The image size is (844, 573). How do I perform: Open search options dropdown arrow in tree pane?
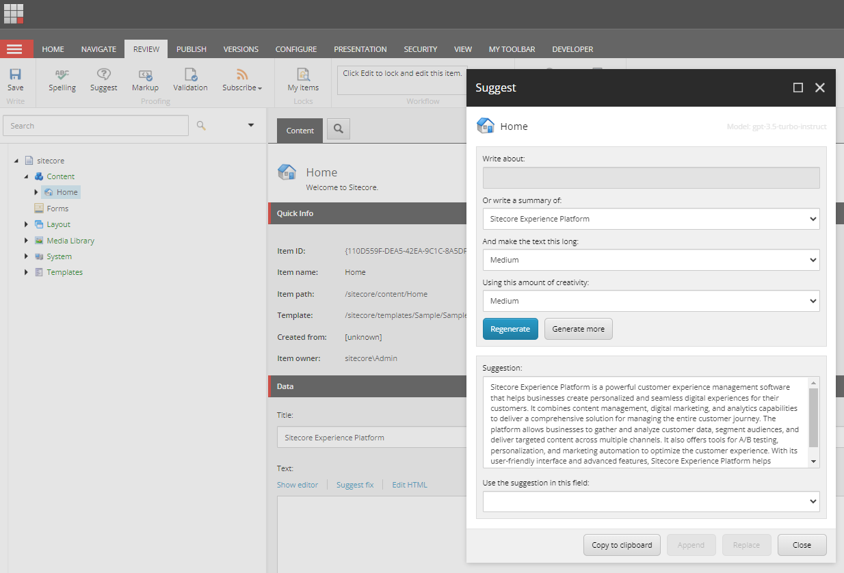(251, 125)
